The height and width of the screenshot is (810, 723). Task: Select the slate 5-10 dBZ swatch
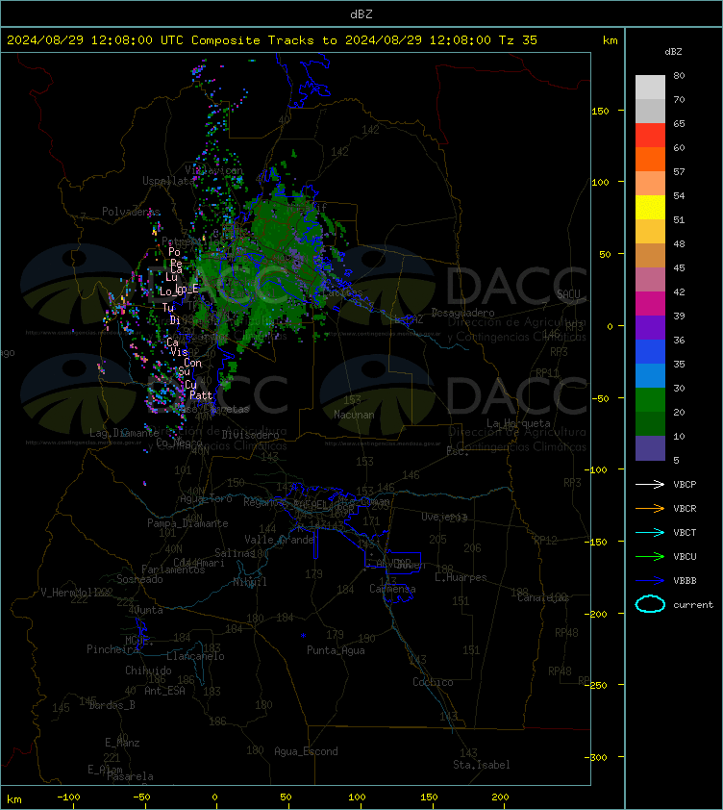pos(650,448)
